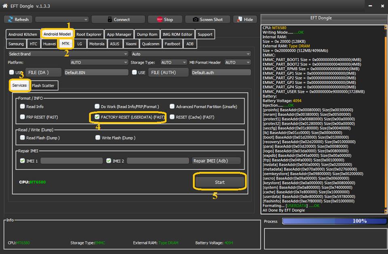
Task: Uncheck the IMEI 2 checkbox
Action: [x=109, y=161]
